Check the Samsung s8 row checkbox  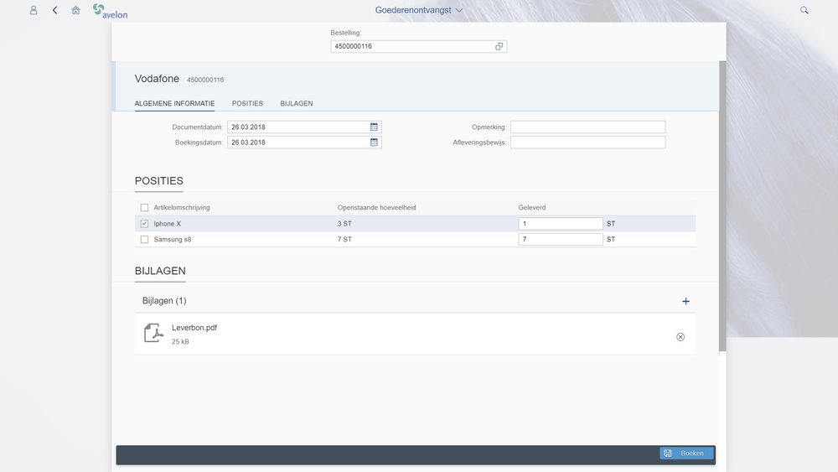pos(144,240)
